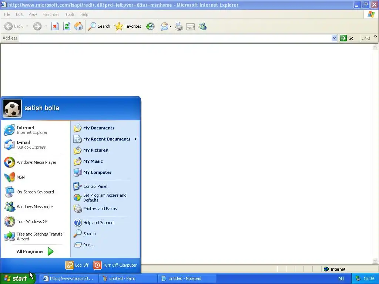Start Tour Windows XP
The image size is (379, 284).
35,222
